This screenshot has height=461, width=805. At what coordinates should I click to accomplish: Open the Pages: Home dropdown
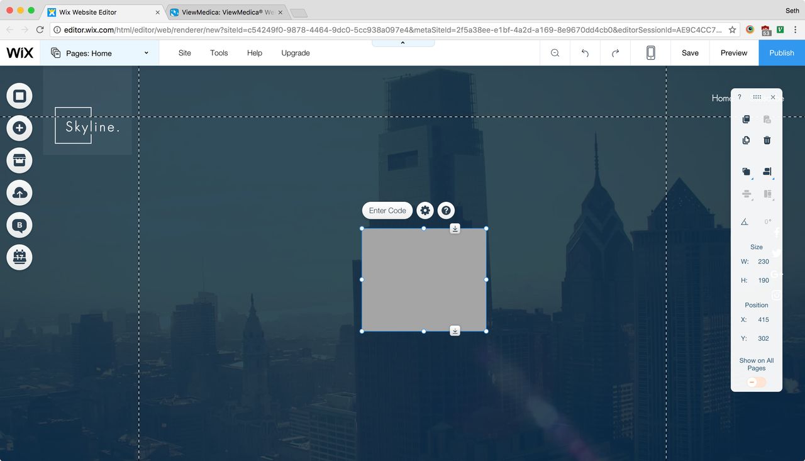[99, 53]
